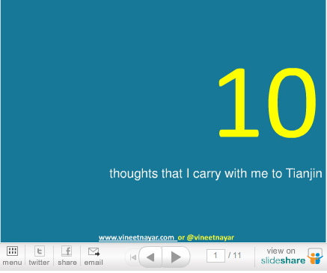Select the "share" text label

tap(67, 263)
